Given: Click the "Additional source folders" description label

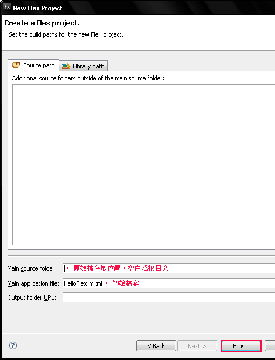Looking at the screenshot, I should [88, 78].
